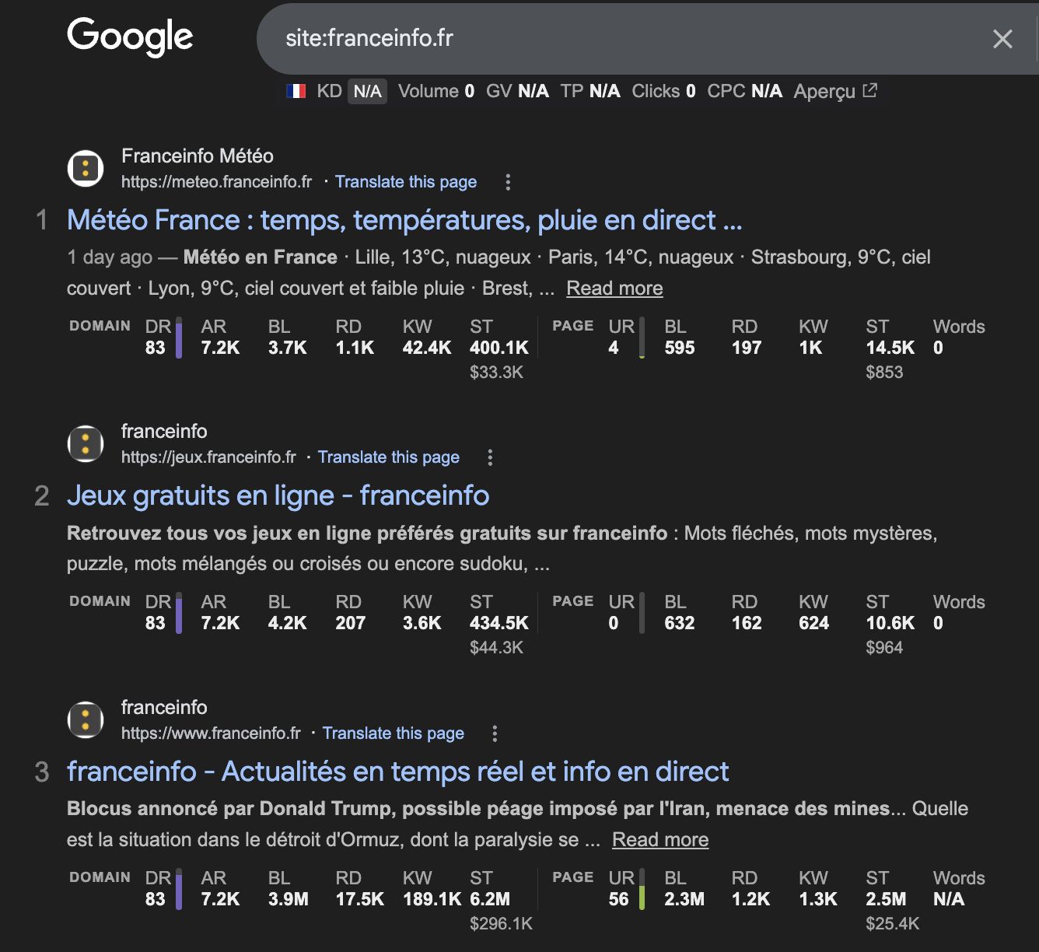The image size is (1039, 952).
Task: Open the Aperçu external-link preview
Action: (834, 91)
